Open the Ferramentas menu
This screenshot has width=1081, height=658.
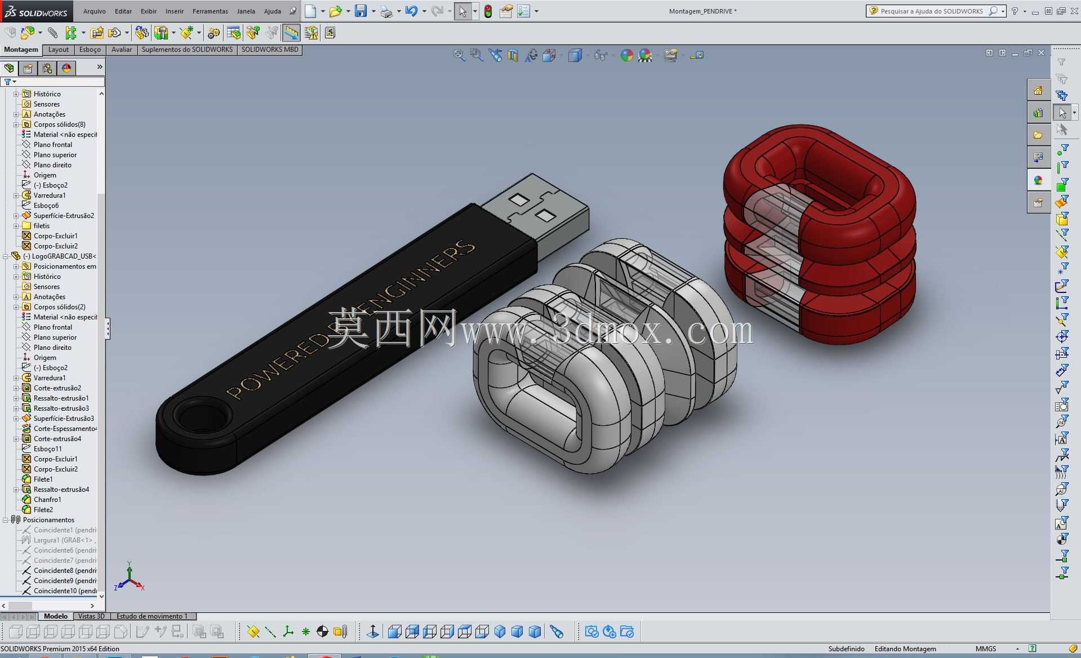pyautogui.click(x=210, y=11)
